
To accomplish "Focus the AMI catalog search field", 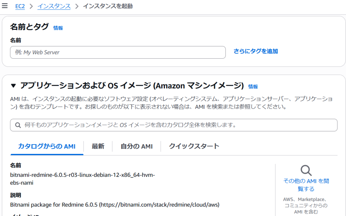I will (x=174, y=125).
